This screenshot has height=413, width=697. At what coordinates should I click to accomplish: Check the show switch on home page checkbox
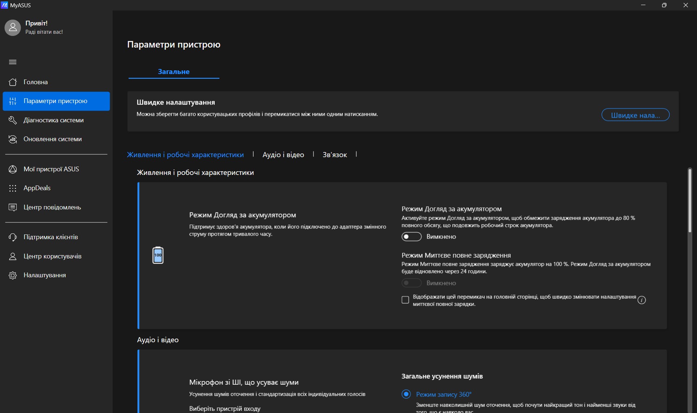pyautogui.click(x=405, y=300)
